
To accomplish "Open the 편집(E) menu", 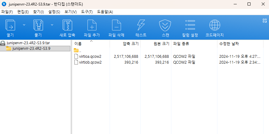I will 23,12.
